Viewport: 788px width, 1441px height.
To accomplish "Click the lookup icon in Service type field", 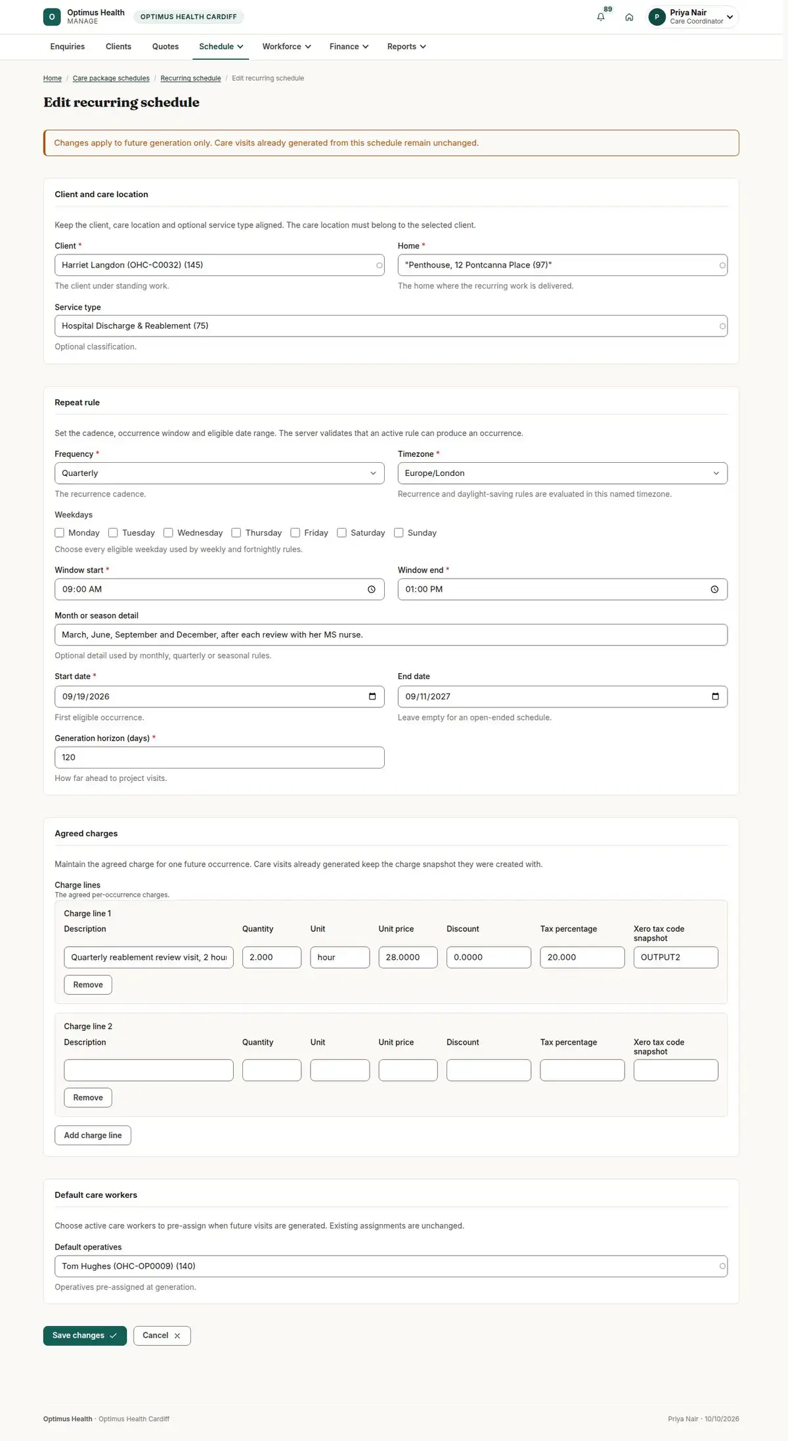I will pyautogui.click(x=722, y=326).
